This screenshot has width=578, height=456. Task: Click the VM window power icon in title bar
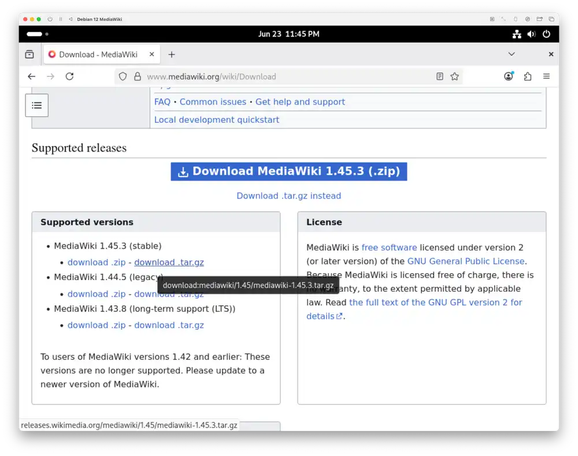(50, 19)
